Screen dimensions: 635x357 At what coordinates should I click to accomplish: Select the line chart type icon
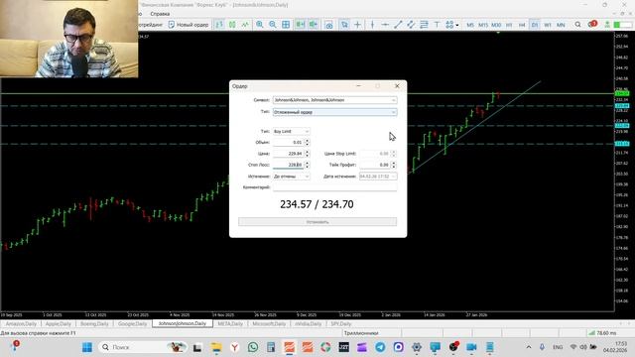245,25
